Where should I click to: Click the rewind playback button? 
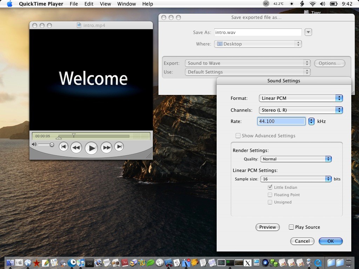[x=76, y=147]
